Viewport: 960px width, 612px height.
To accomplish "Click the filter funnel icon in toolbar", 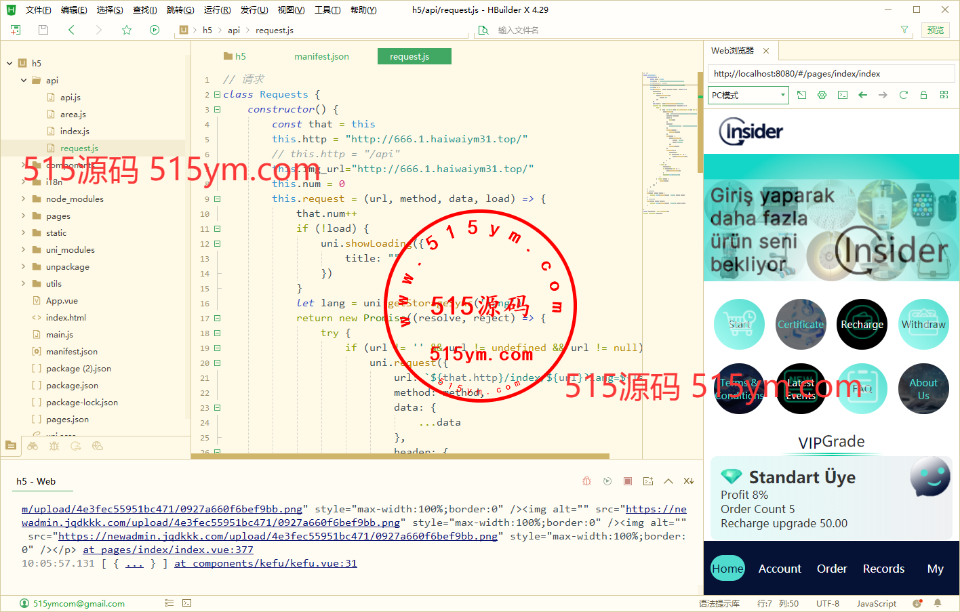I will [x=904, y=30].
